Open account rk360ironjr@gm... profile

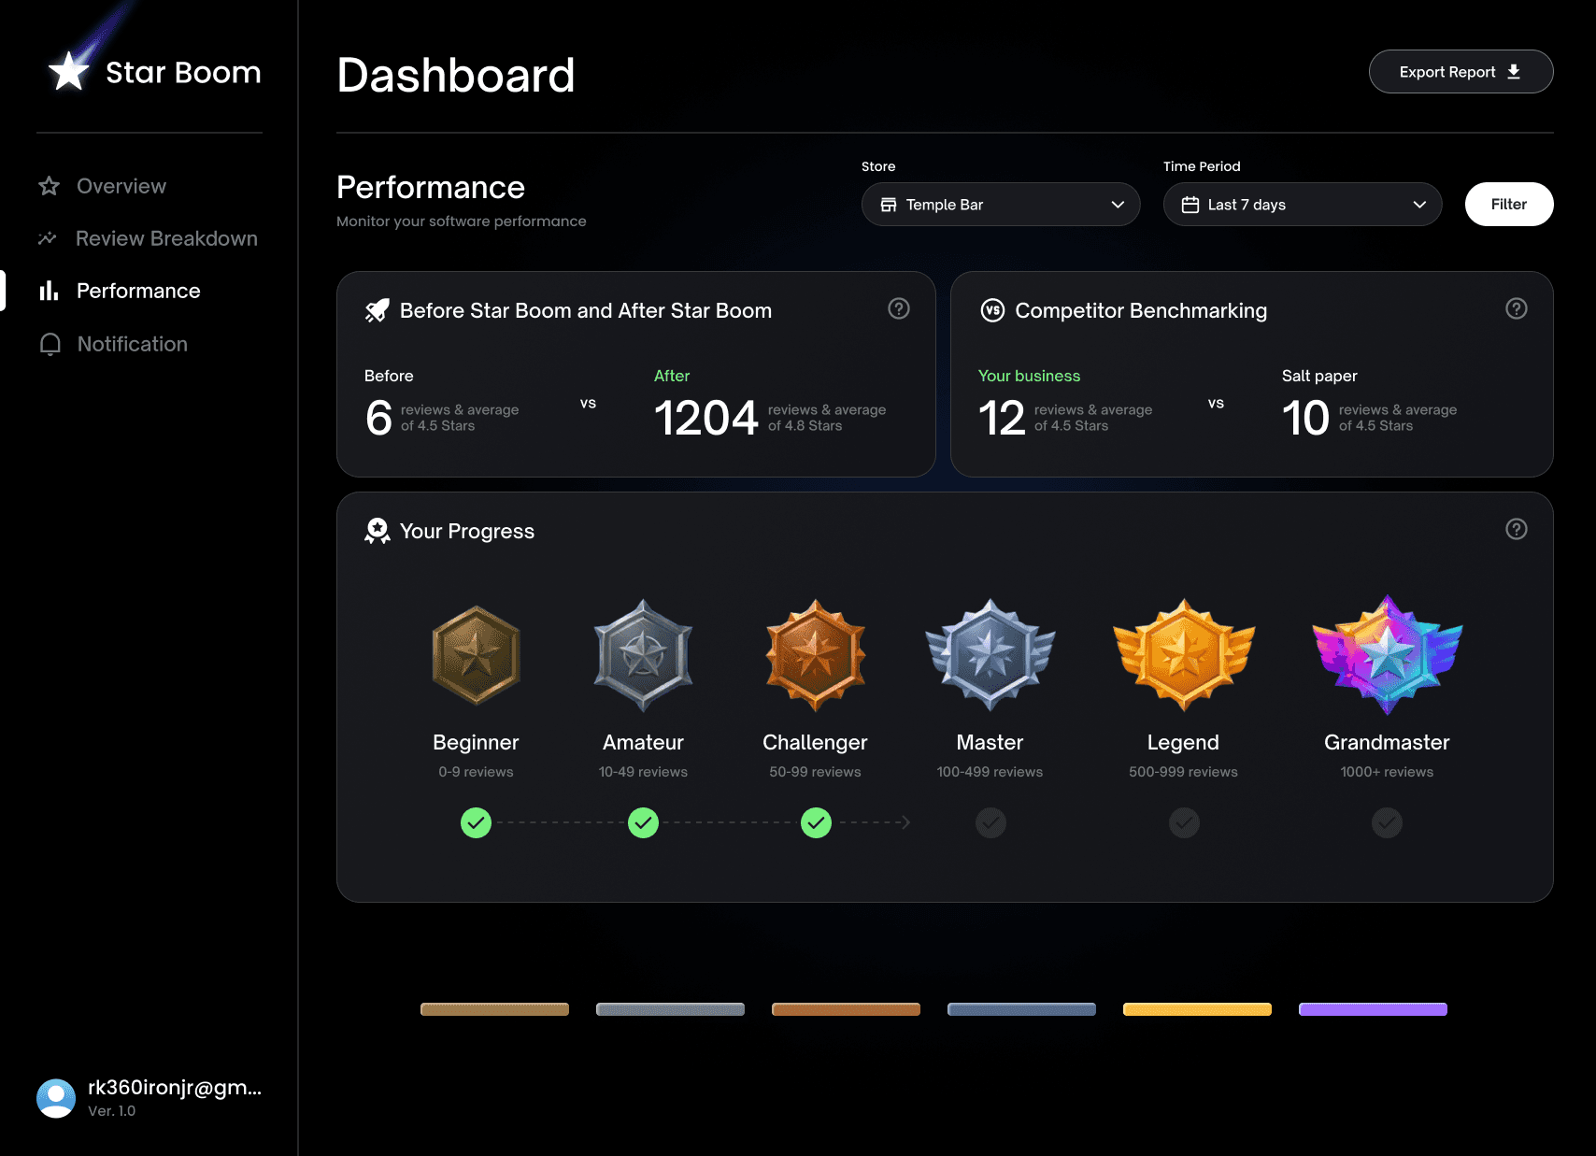click(150, 1098)
